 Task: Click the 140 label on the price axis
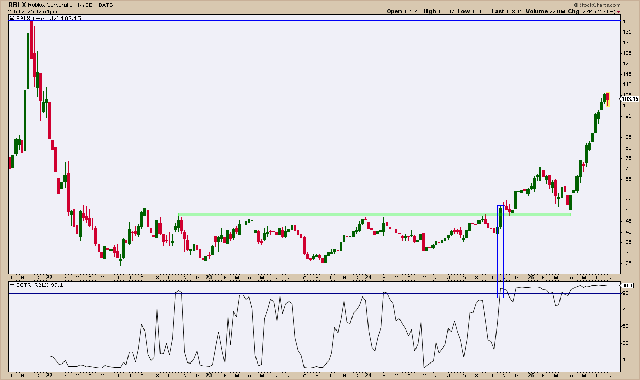tap(627, 22)
